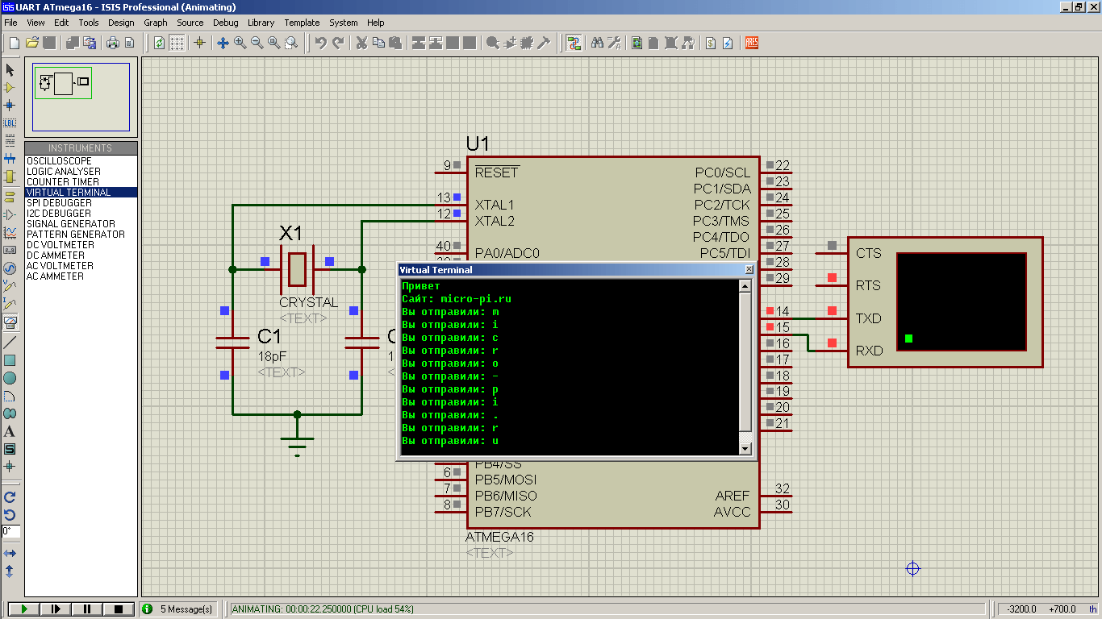Viewport: 1102px width, 619px height.
Task: Mirror vertically with Y-flip arrow
Action: (x=10, y=571)
